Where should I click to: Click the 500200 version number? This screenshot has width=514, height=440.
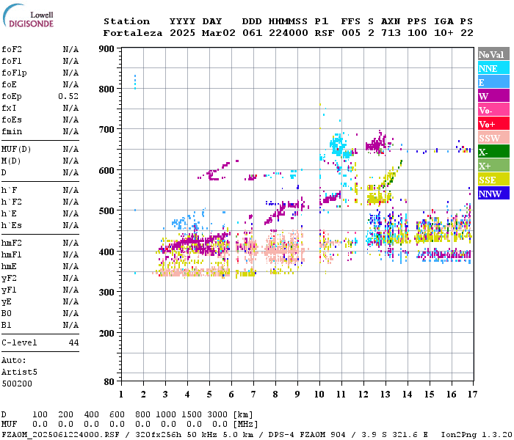[x=17, y=384]
